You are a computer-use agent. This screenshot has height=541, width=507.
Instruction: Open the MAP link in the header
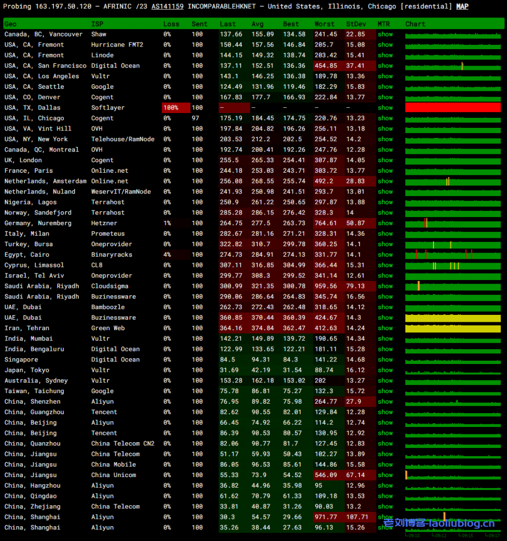tap(462, 6)
